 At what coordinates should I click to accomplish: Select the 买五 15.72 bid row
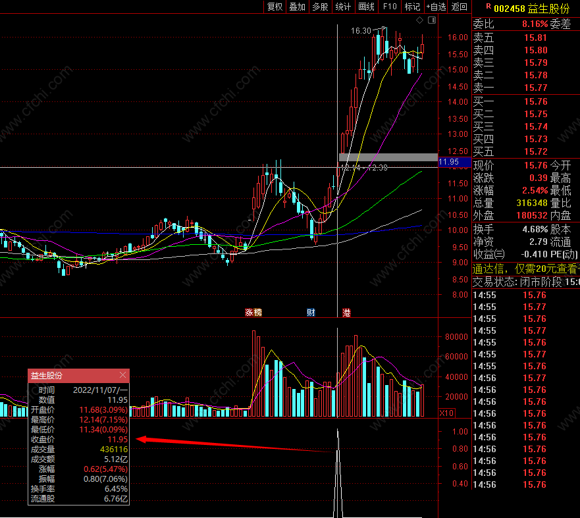point(526,151)
